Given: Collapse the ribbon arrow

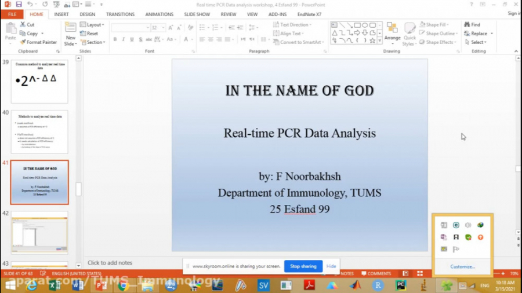Looking at the screenshot, I should [x=516, y=51].
